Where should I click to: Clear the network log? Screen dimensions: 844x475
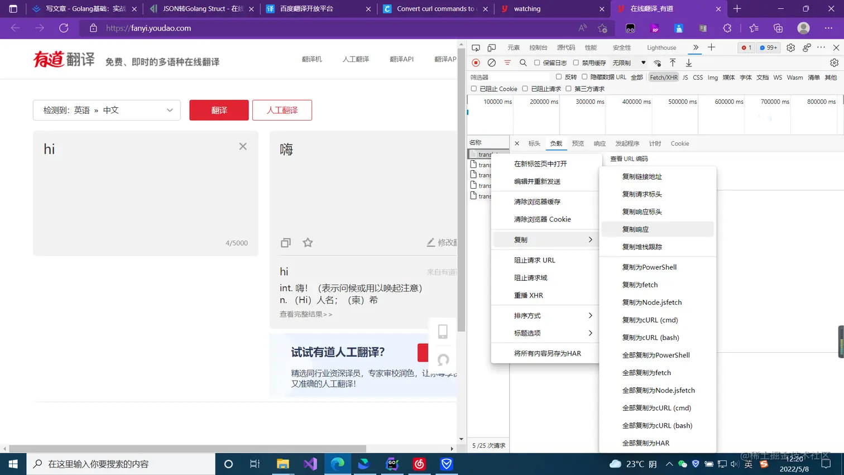tap(492, 63)
